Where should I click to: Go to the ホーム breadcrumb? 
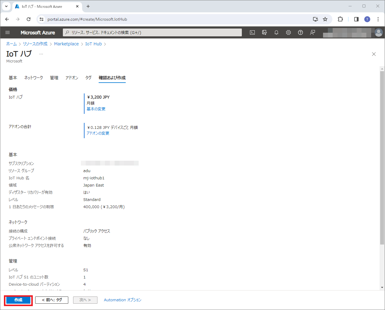click(11, 44)
